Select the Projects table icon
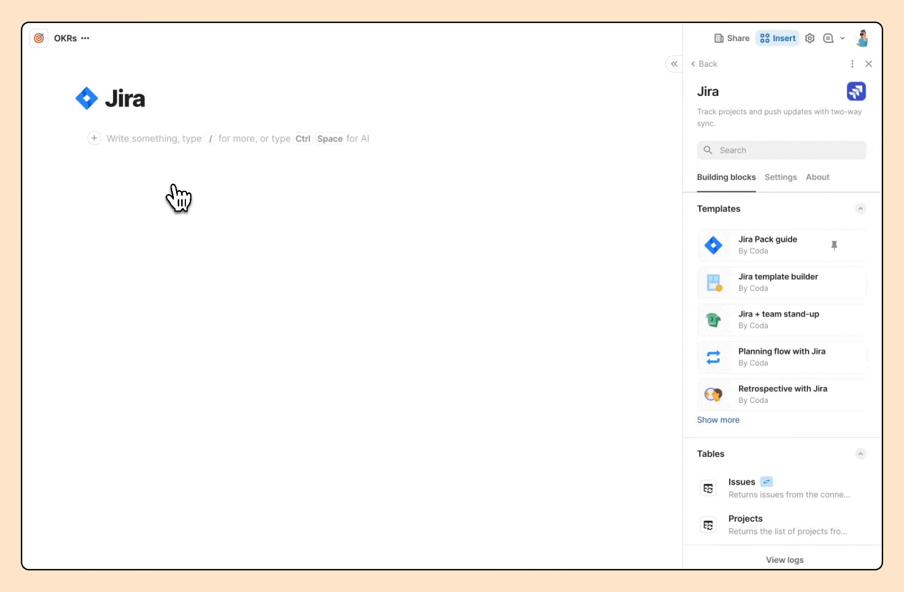 (x=708, y=525)
